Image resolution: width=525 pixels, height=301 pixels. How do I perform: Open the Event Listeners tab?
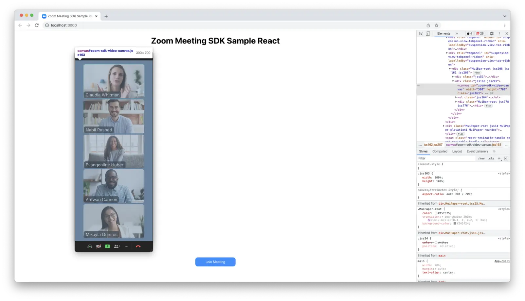(477, 151)
